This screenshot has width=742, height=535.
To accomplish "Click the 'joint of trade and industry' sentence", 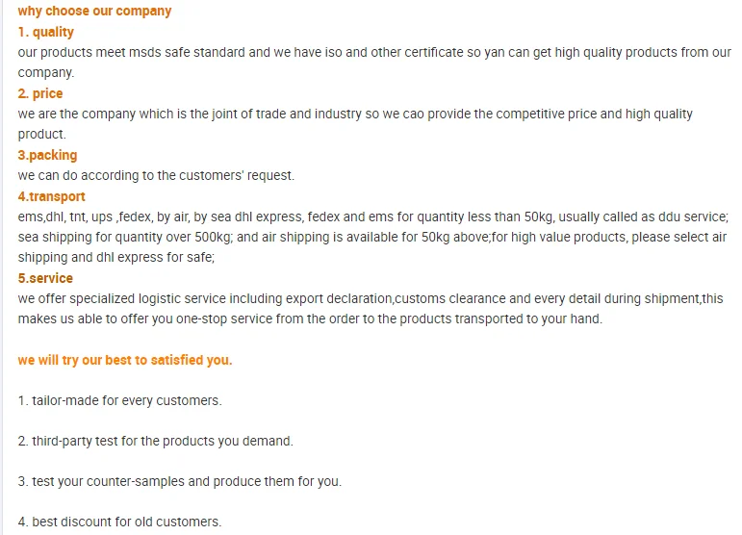I will (x=355, y=114).
